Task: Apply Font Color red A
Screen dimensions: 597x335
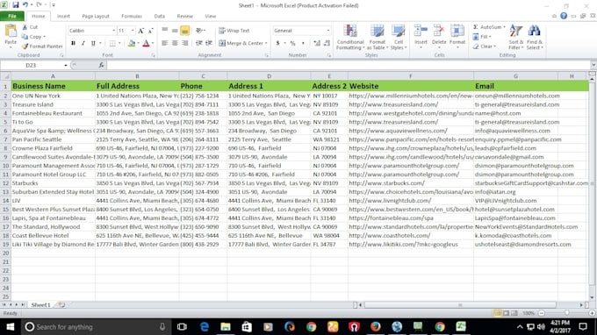Action: (147, 43)
